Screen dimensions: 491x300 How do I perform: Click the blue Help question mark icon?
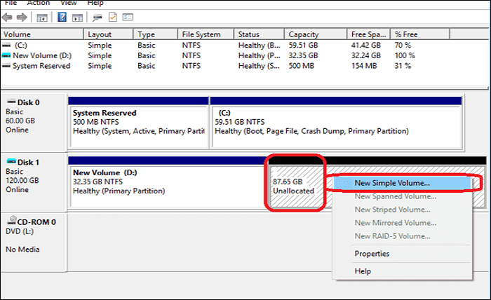[x=63, y=17]
